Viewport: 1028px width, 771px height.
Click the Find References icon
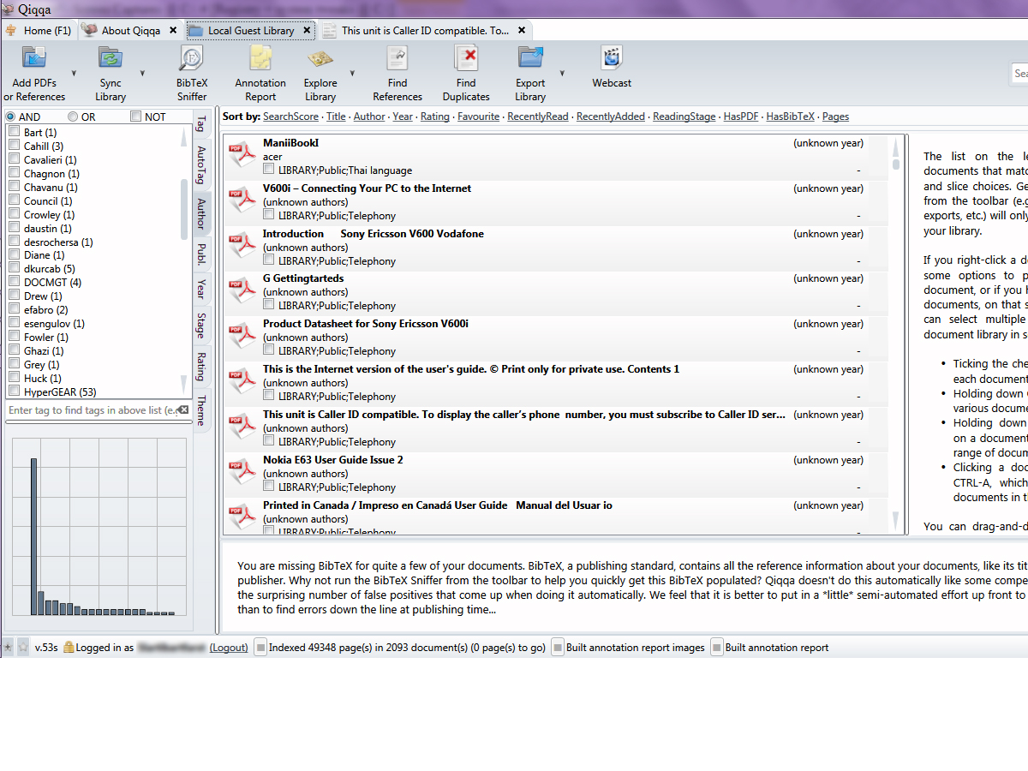click(397, 60)
